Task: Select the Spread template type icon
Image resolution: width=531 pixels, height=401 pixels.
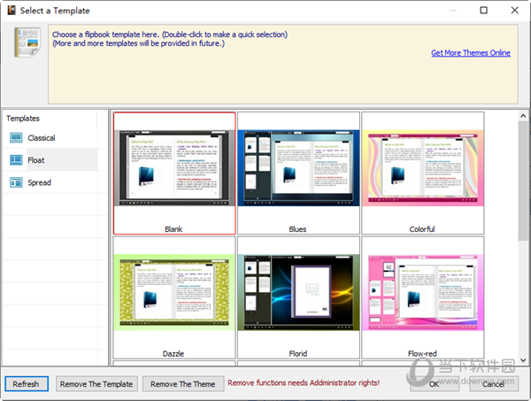Action: click(x=16, y=182)
